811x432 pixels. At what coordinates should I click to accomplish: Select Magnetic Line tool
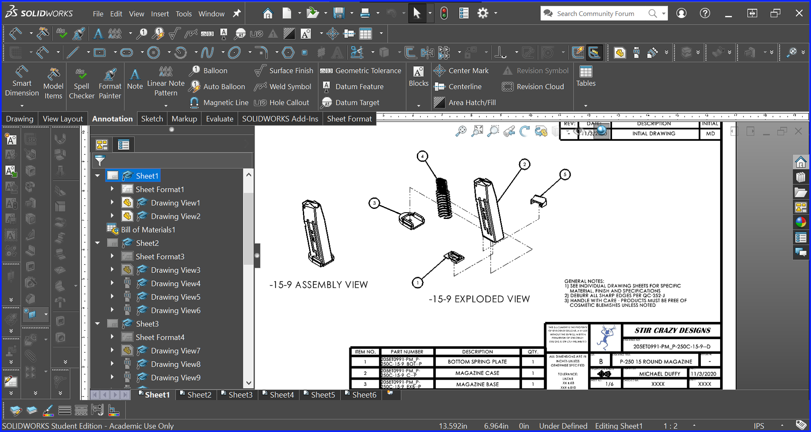pos(219,103)
